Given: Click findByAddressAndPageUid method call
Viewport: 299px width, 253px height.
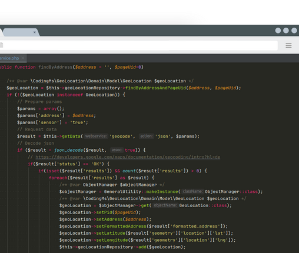Looking at the screenshot, I should pos(155,88).
